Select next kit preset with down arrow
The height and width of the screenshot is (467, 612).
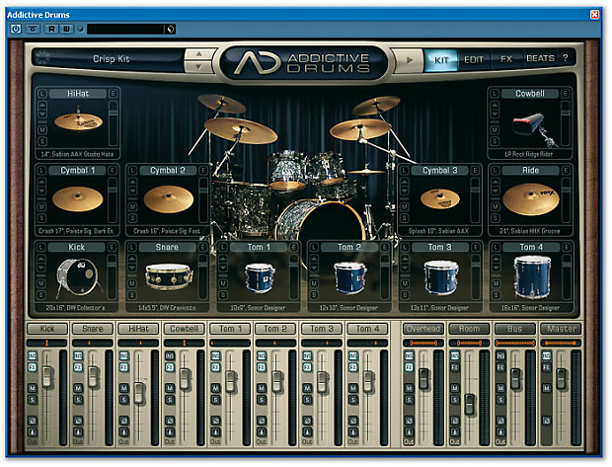[x=198, y=67]
